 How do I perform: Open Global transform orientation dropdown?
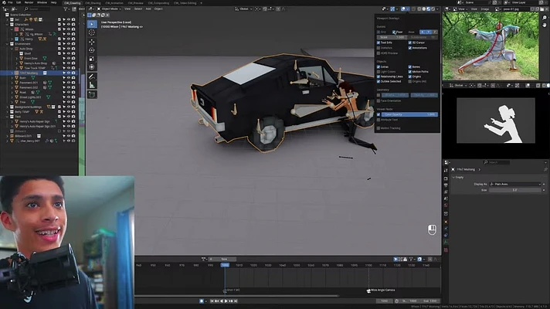click(x=244, y=8)
